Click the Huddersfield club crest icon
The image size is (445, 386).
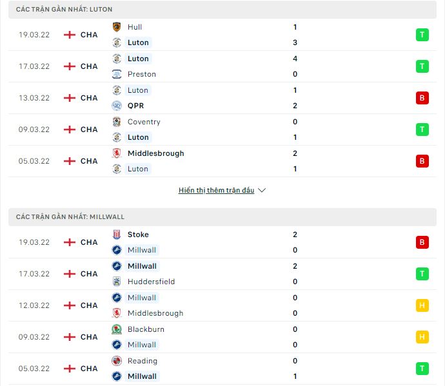point(117,282)
